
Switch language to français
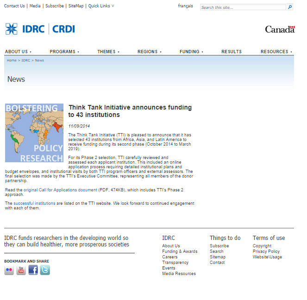185,6
